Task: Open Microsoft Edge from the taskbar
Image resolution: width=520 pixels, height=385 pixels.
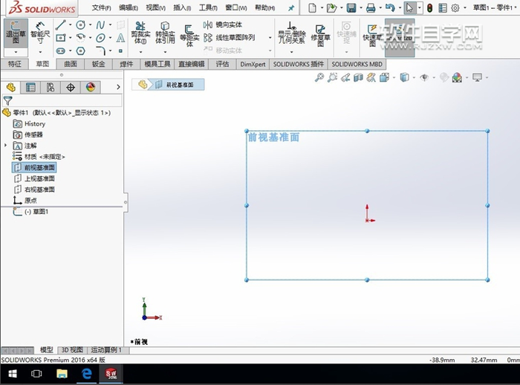Action: pyautogui.click(x=87, y=374)
